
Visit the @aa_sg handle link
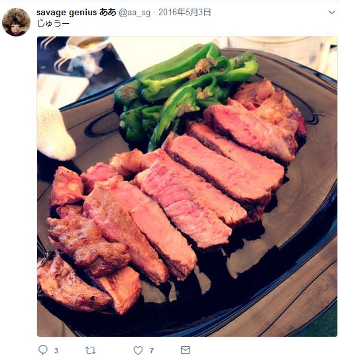(x=135, y=13)
